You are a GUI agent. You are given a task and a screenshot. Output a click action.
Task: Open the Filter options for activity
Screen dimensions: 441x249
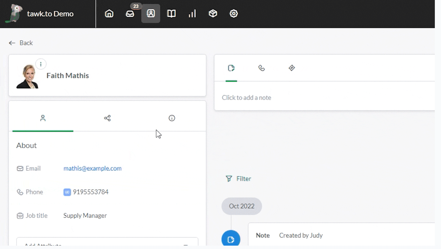[x=238, y=179]
